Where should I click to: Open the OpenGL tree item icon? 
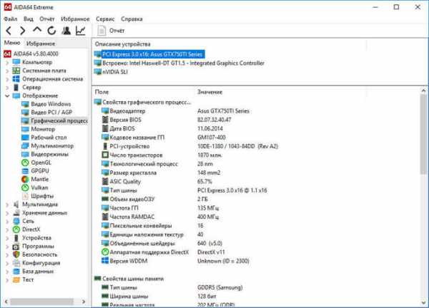point(25,163)
